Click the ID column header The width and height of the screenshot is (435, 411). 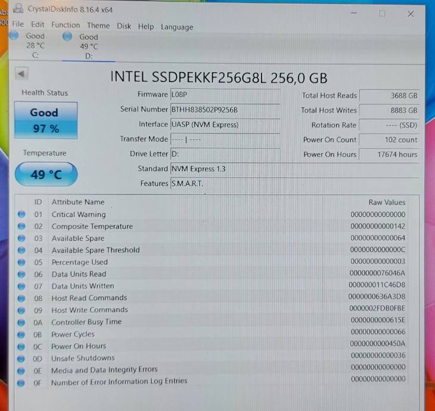point(38,202)
